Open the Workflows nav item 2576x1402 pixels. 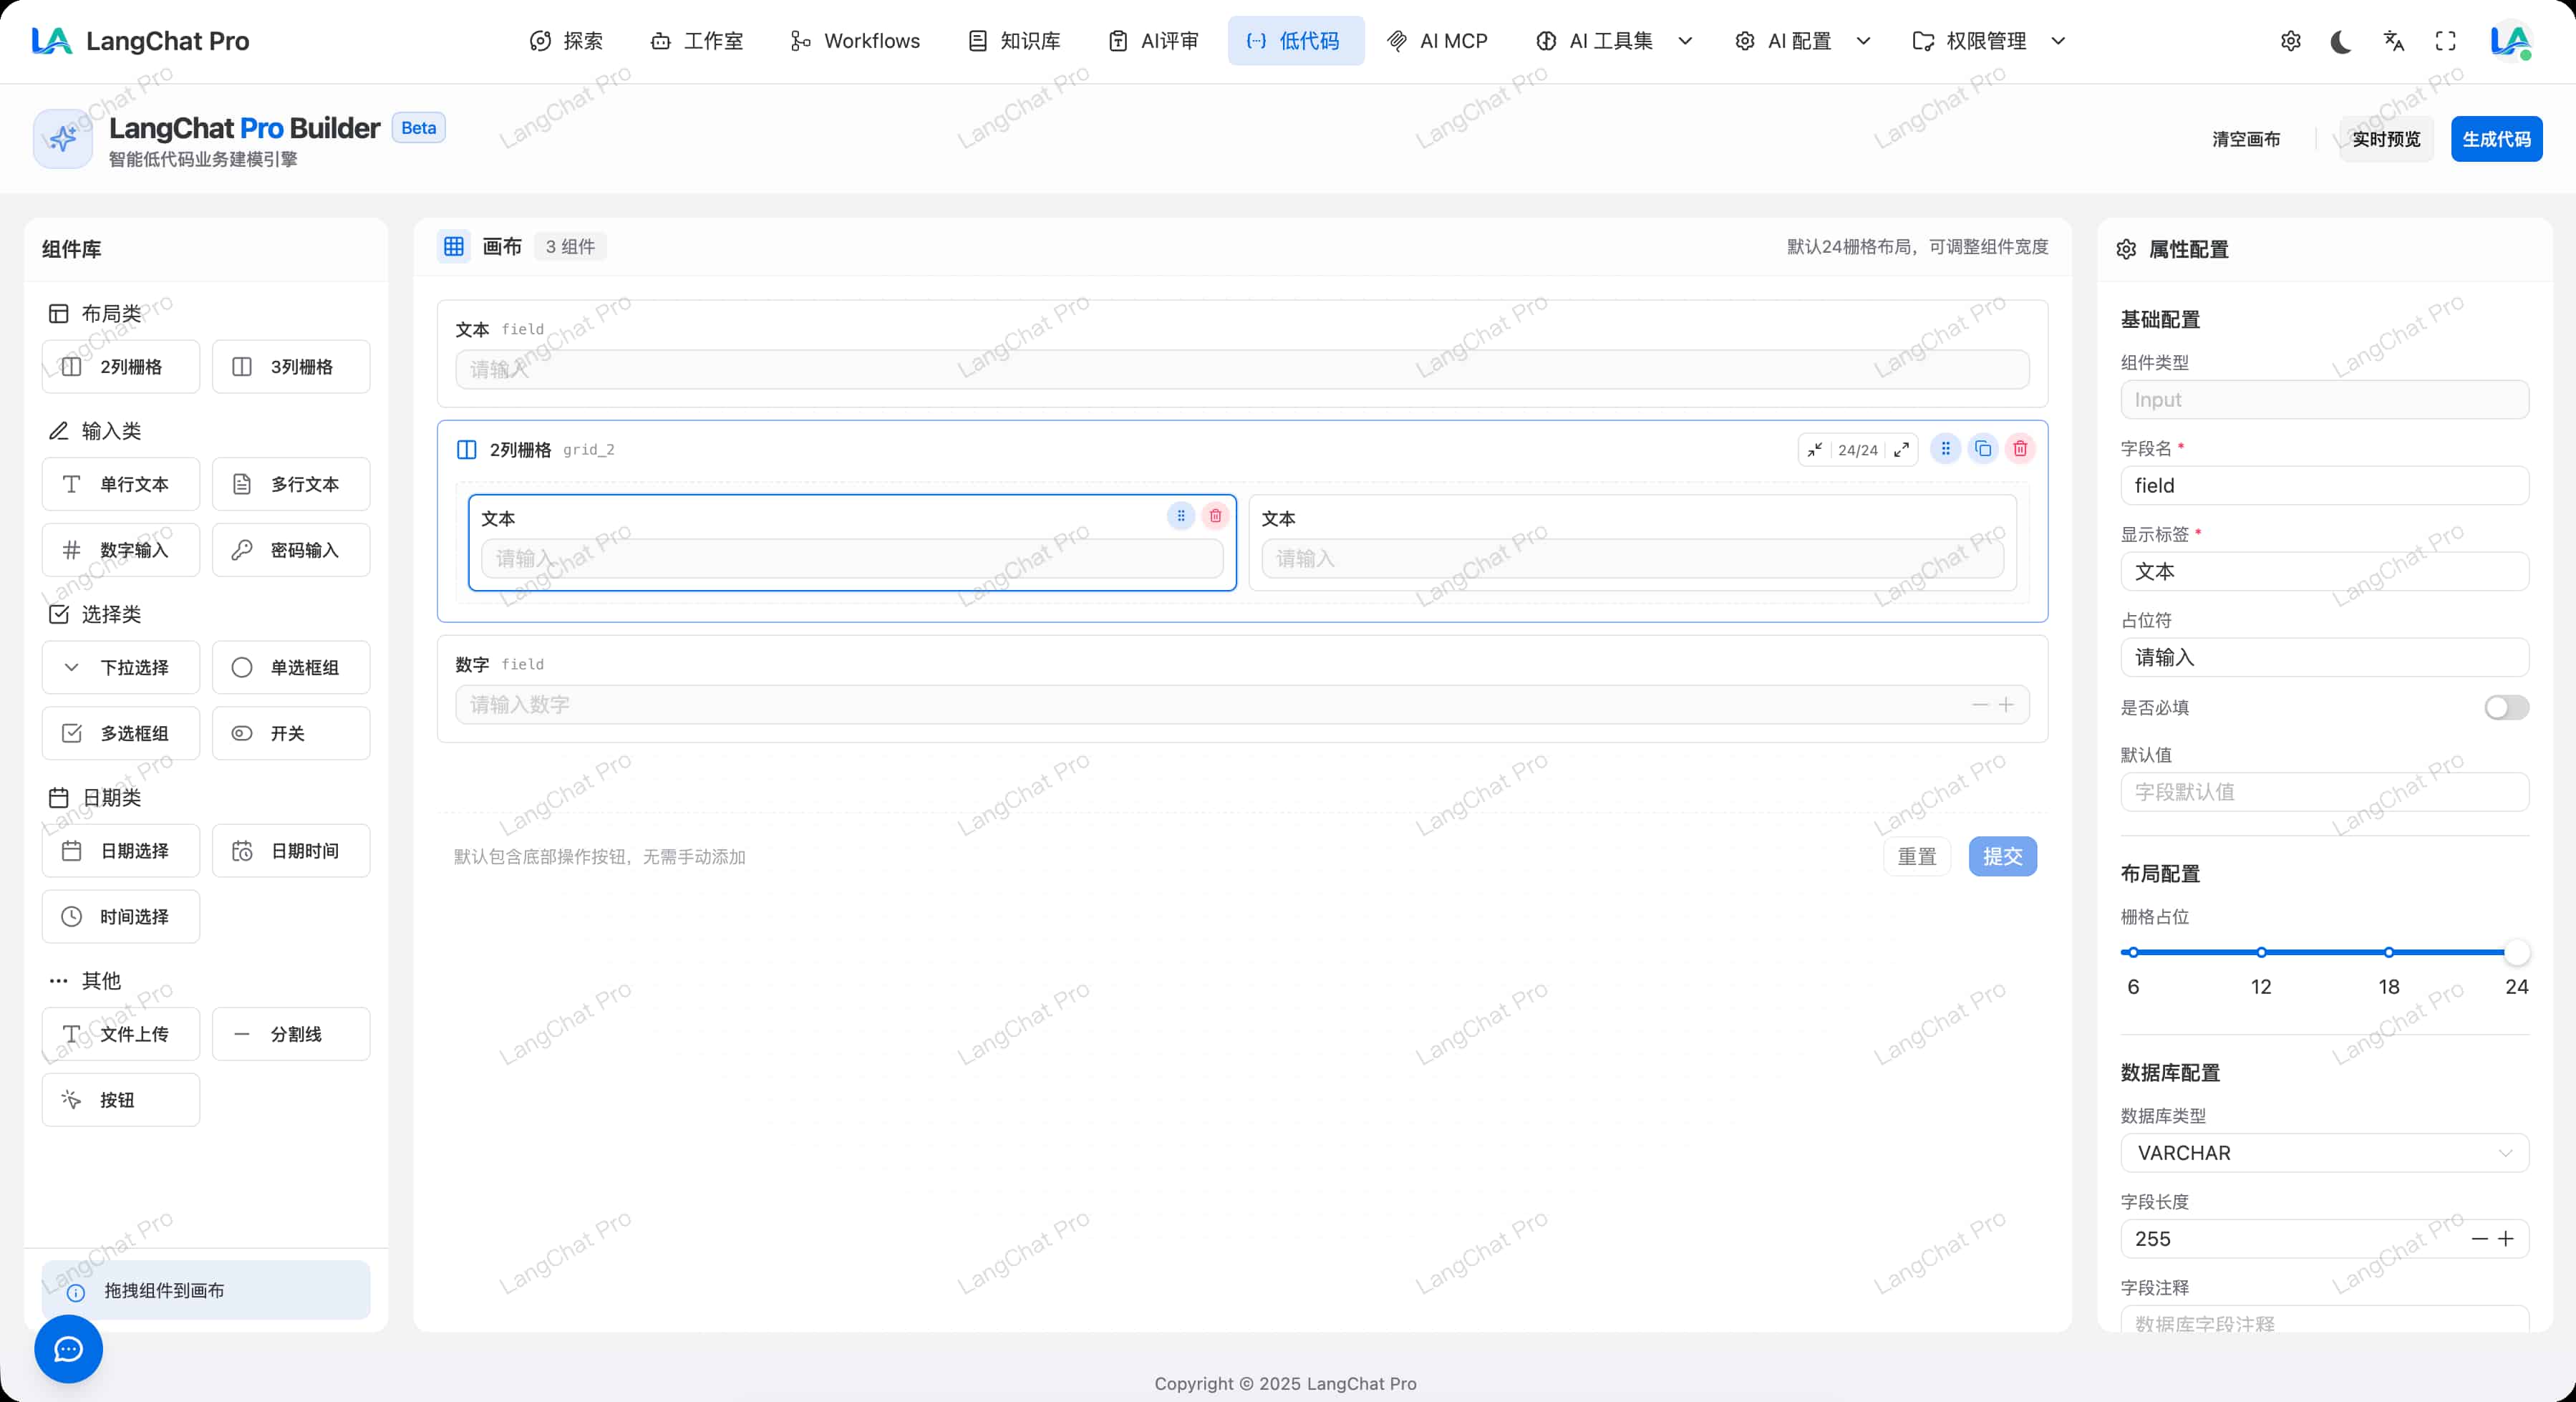click(855, 41)
